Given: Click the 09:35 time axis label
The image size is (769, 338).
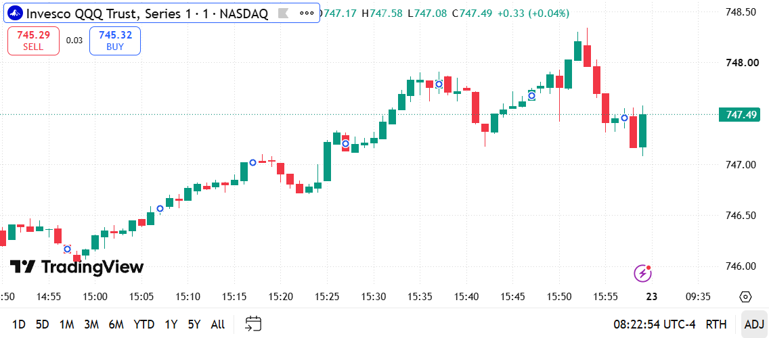Looking at the screenshot, I should point(697,296).
